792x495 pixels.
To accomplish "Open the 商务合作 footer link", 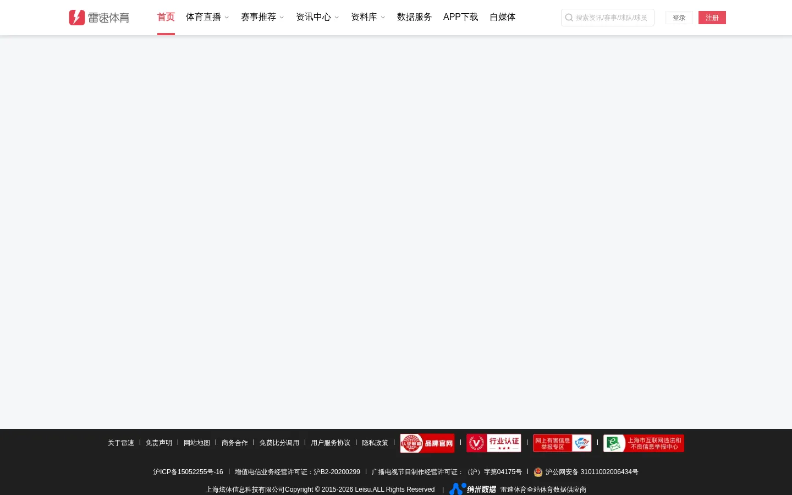I will point(235,443).
